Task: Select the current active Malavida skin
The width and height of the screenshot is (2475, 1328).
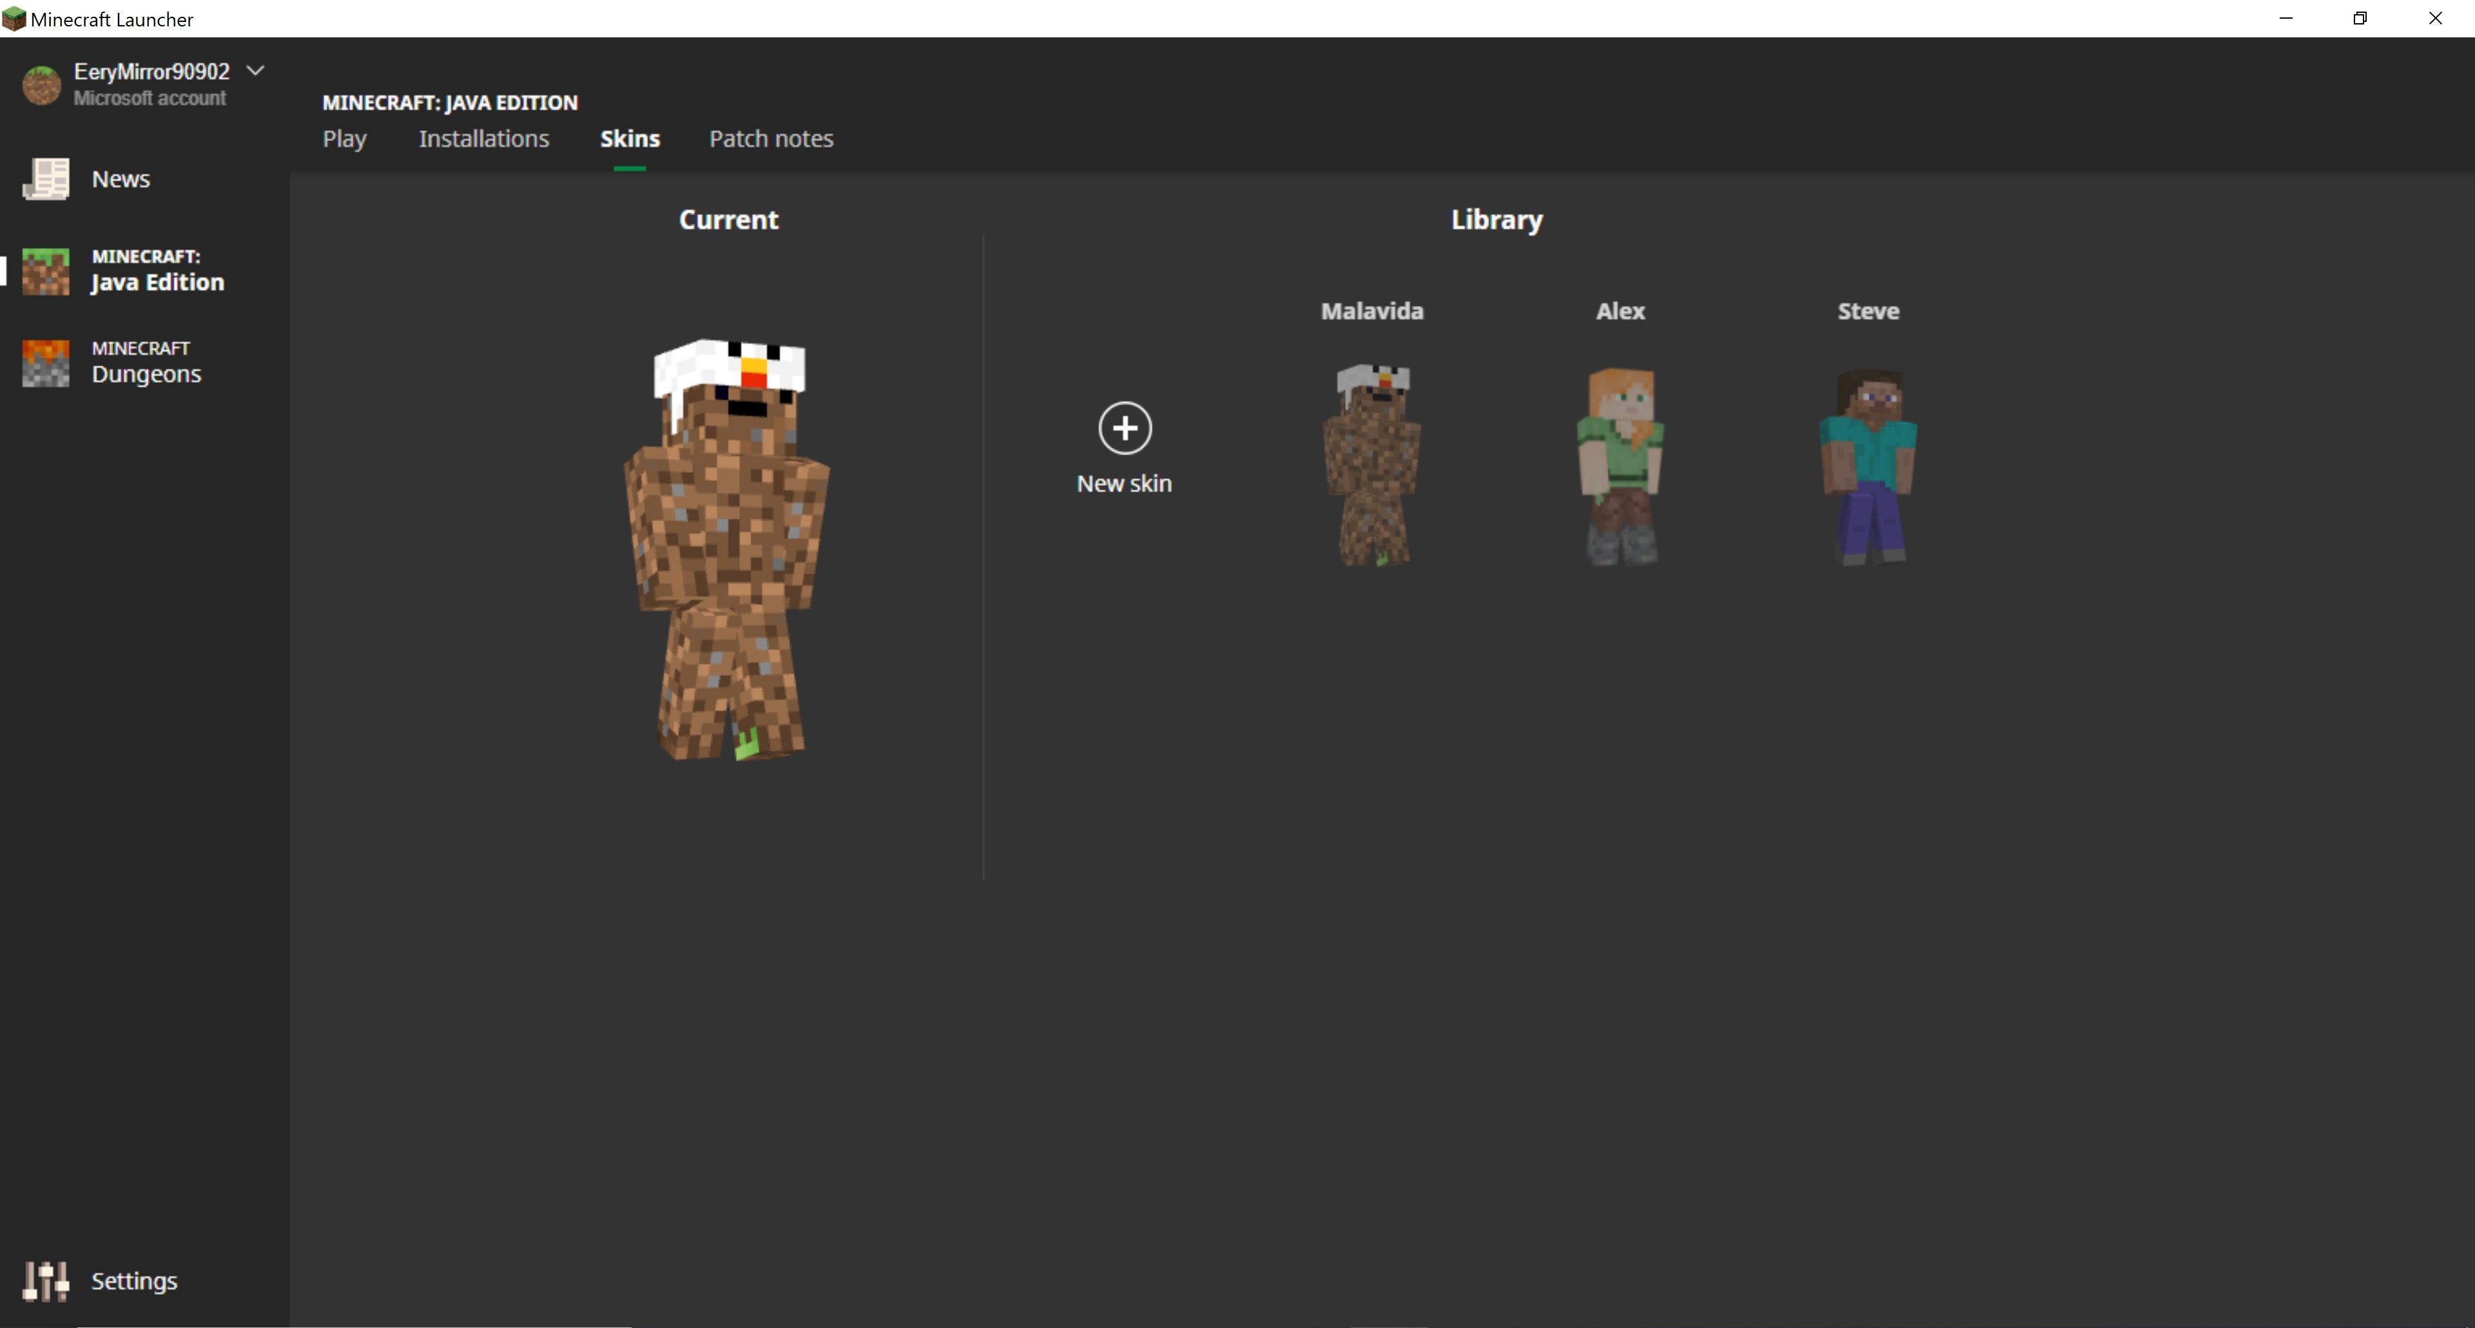Action: (1372, 458)
